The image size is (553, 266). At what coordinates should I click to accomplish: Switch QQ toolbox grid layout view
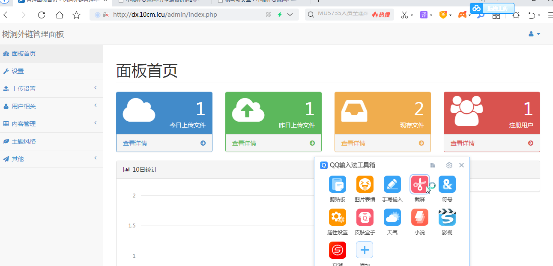tap(433, 165)
